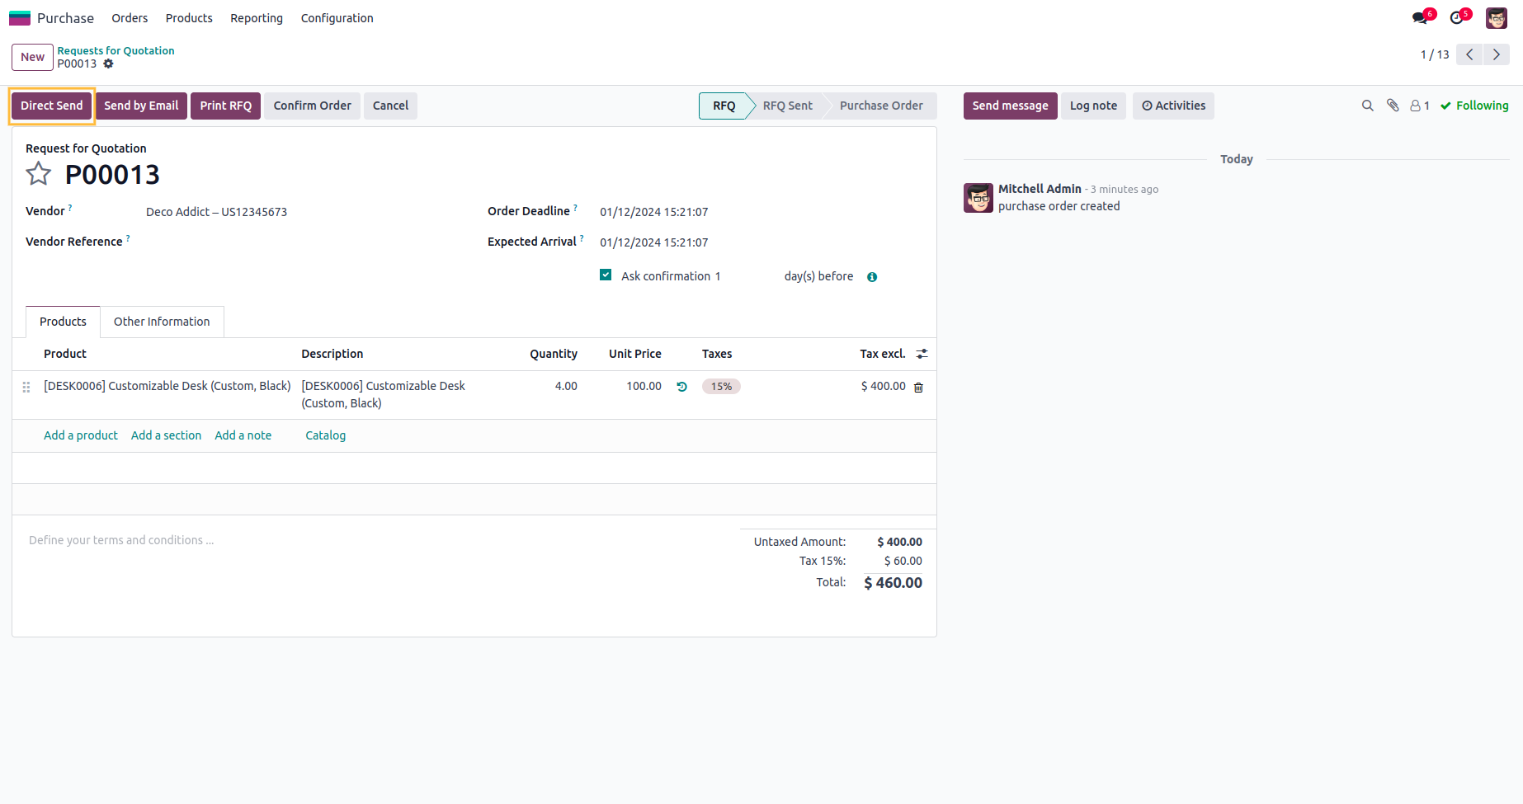Edit the Unit Price cell 100.00
This screenshot has width=1523, height=804.
644,386
